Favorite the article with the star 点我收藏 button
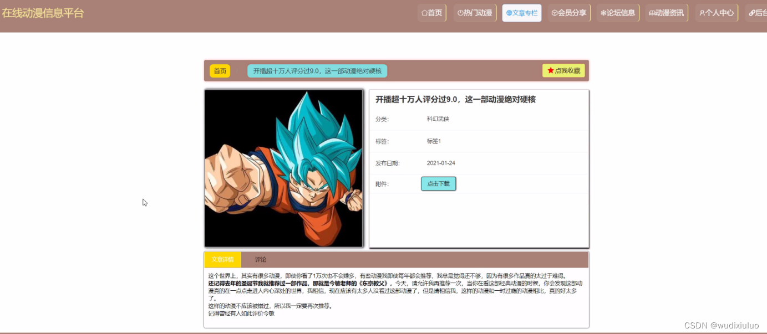767x334 pixels. point(563,70)
